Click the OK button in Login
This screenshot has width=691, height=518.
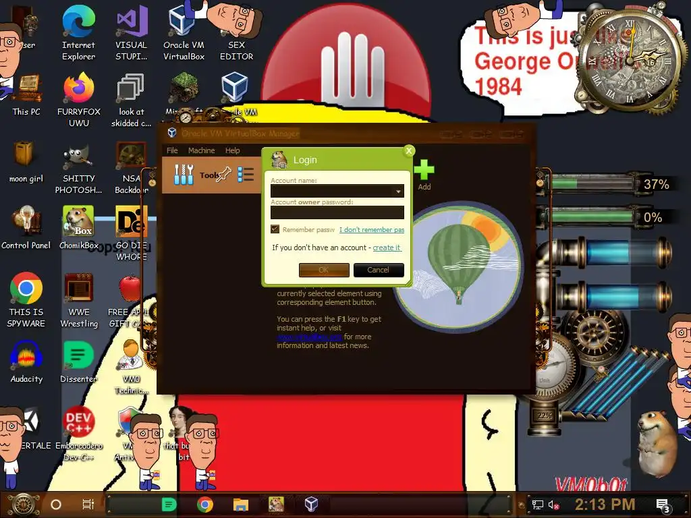(x=324, y=270)
